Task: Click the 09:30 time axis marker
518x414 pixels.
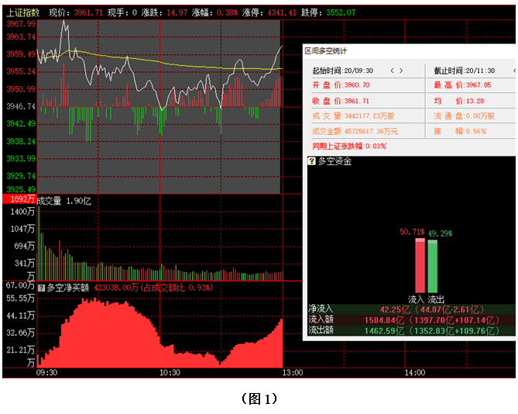Action: [47, 373]
